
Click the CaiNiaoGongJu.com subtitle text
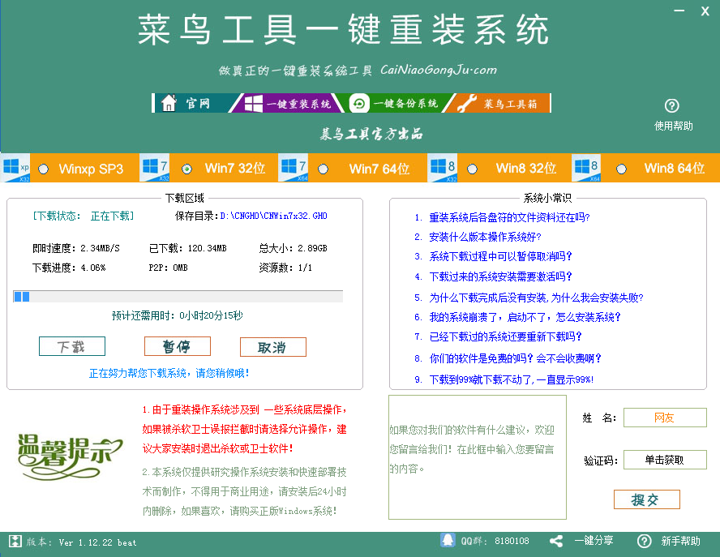[x=439, y=70]
